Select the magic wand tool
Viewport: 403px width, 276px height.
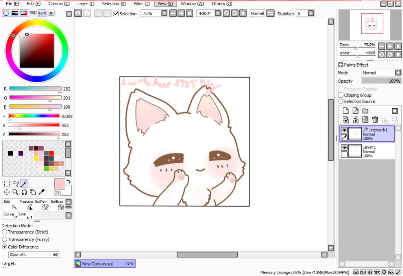24,183
